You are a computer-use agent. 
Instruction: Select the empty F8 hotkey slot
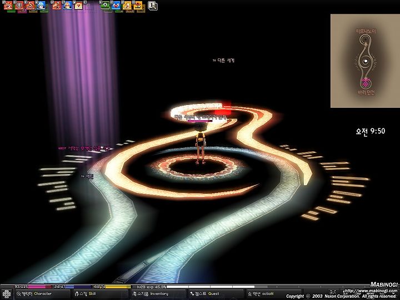pos(89,5)
